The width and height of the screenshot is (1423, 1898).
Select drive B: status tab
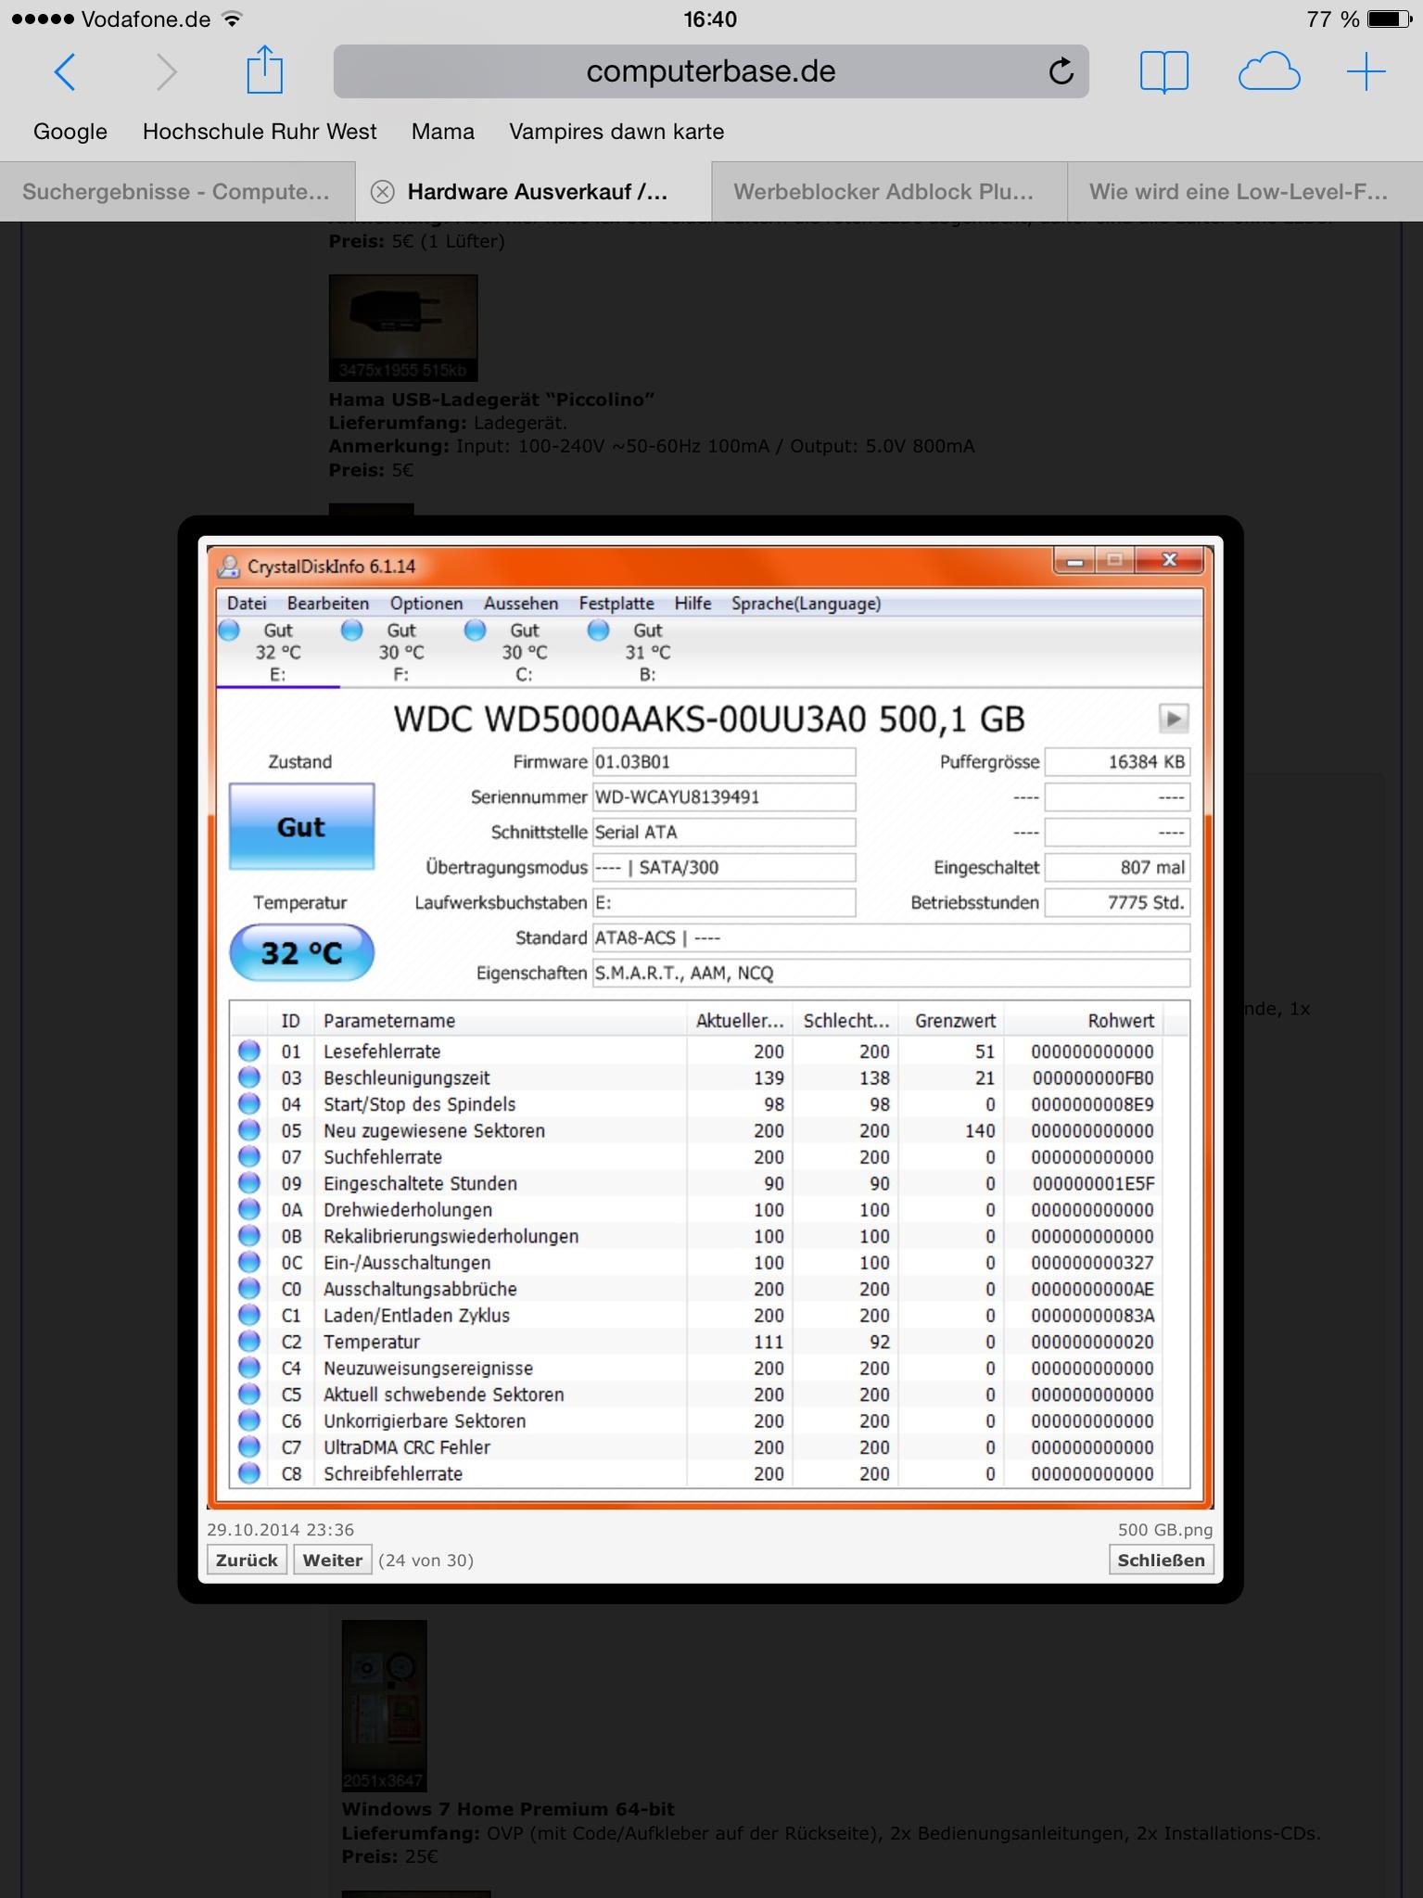(x=648, y=653)
